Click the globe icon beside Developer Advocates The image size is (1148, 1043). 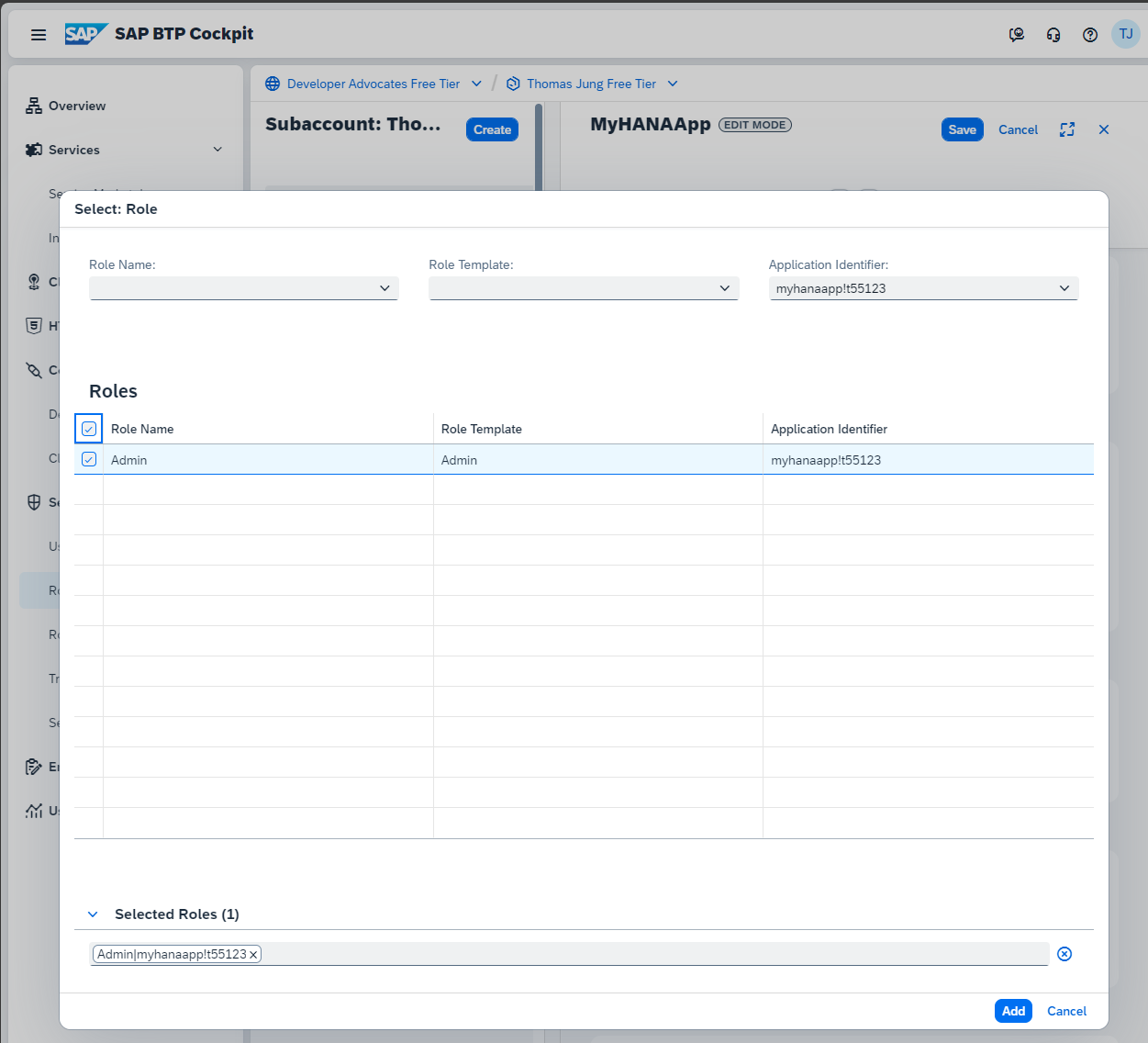click(x=273, y=84)
